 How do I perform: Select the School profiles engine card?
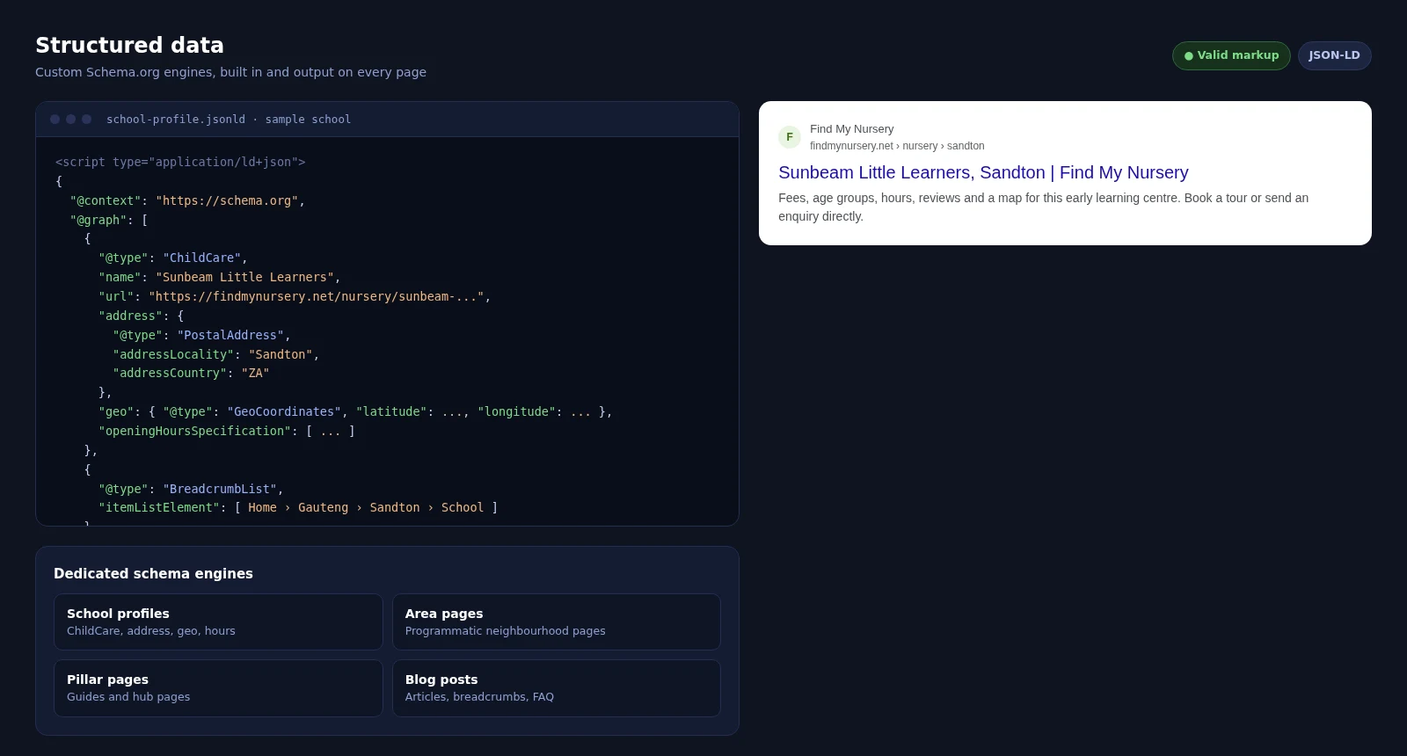pos(218,622)
